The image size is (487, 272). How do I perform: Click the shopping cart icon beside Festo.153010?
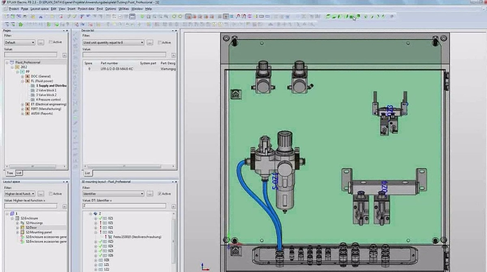coord(110,237)
